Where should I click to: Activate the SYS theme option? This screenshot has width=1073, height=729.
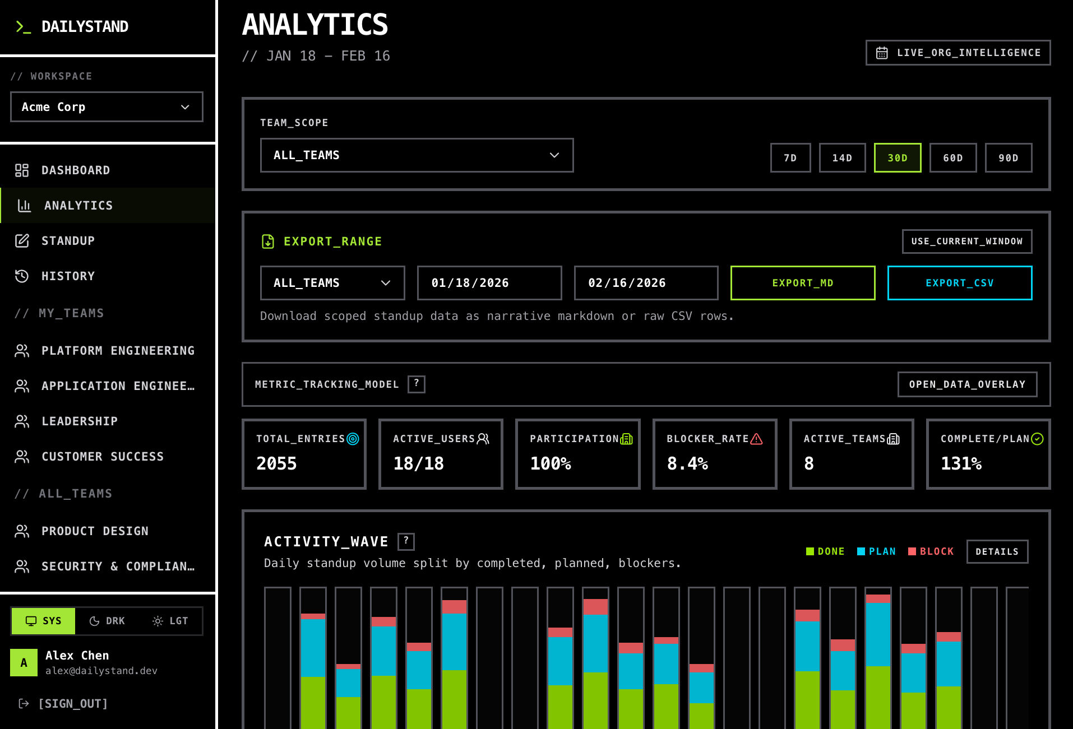pos(43,621)
